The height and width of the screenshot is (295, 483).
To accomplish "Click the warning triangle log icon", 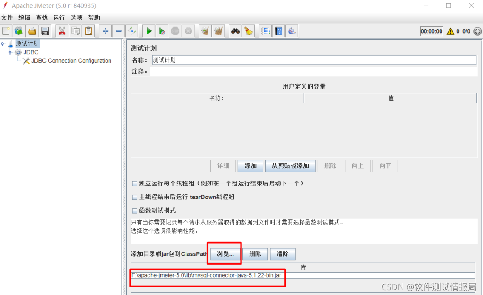I will [450, 31].
